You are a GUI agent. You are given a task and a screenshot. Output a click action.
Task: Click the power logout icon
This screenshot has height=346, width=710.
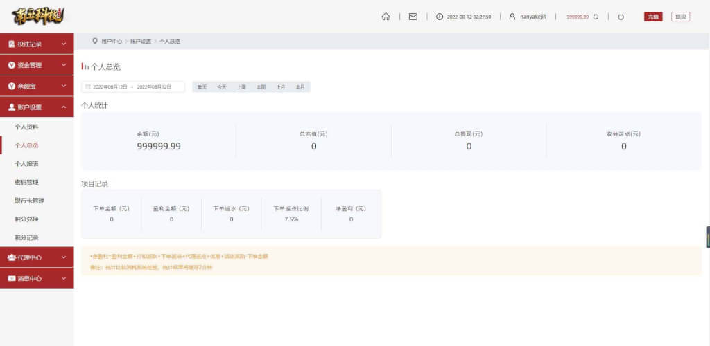[x=621, y=17]
